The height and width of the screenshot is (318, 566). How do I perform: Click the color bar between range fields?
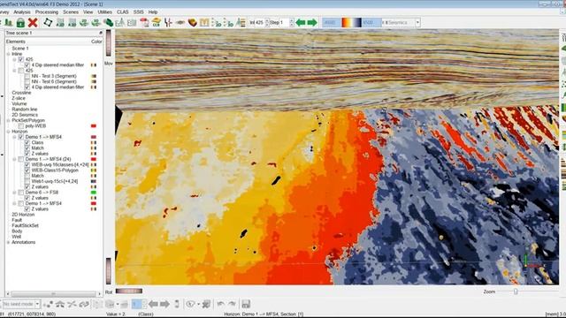pyautogui.click(x=351, y=23)
